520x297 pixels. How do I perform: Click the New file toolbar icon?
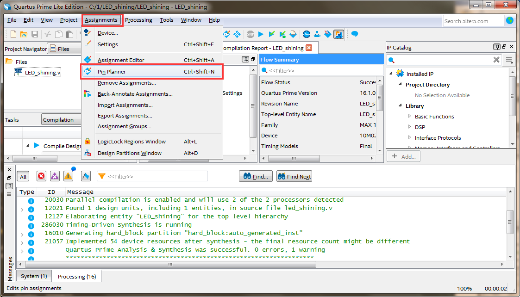point(13,34)
